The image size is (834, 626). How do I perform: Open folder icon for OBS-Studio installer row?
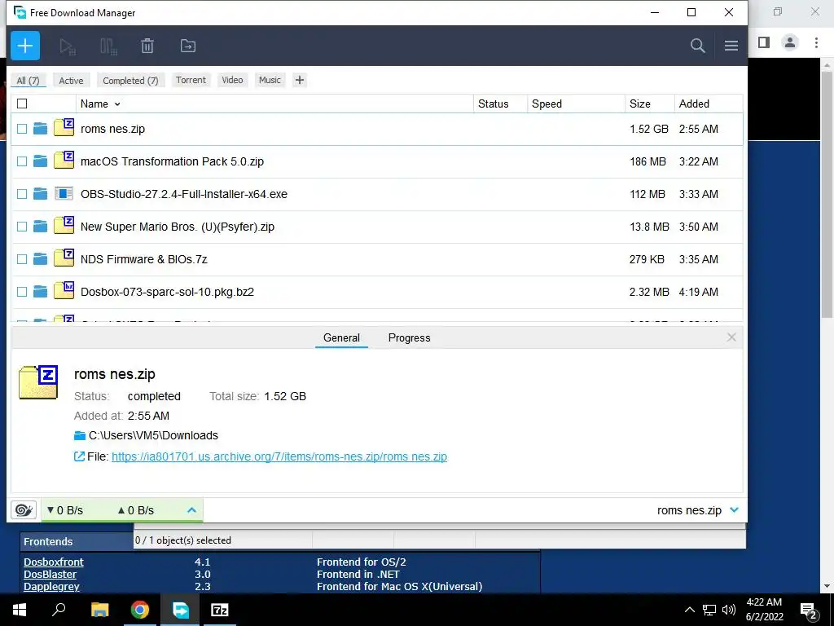(41, 194)
